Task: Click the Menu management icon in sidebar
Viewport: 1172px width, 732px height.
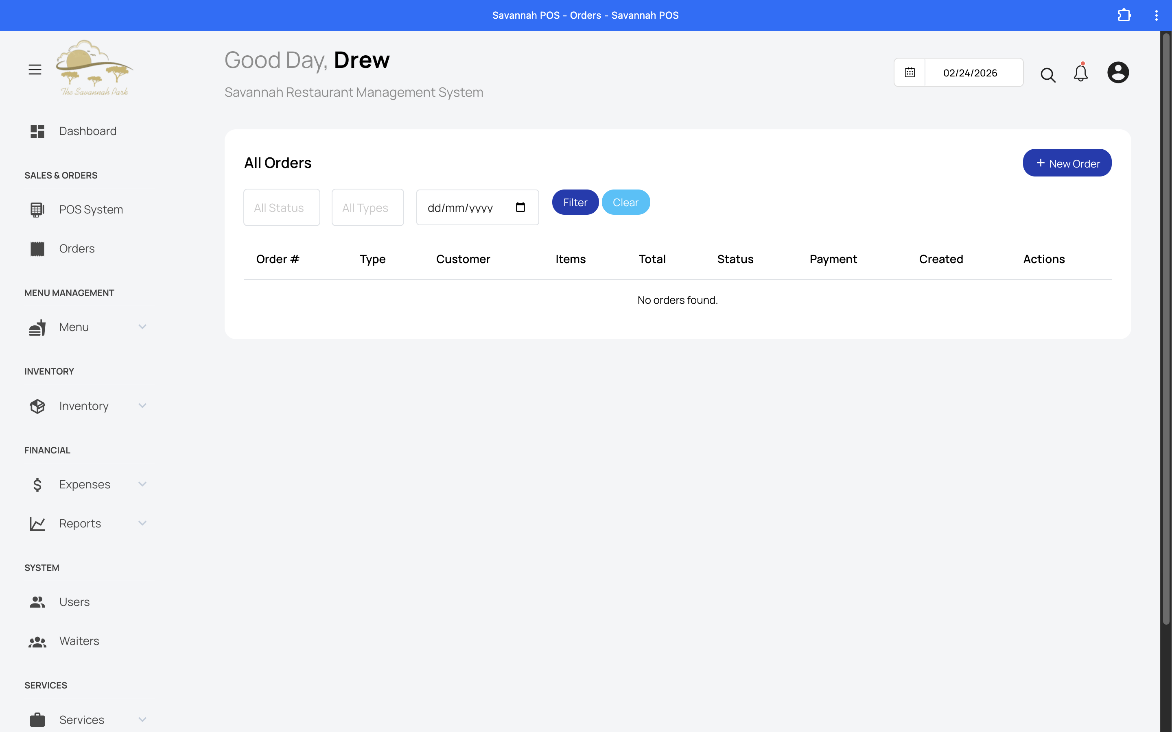Action: point(37,327)
